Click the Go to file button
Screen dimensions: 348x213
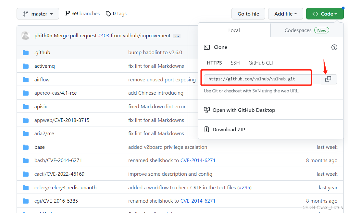point(248,14)
